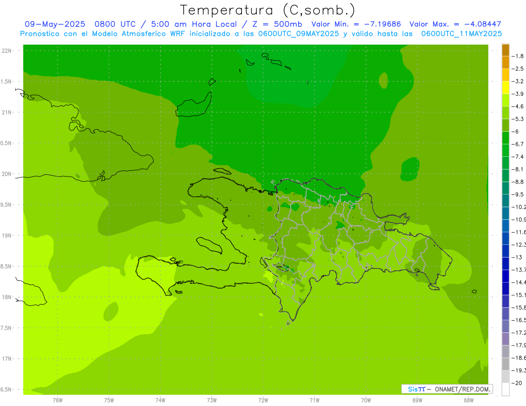Click the 'Valor Max. = -4.08447' text

click(455, 24)
